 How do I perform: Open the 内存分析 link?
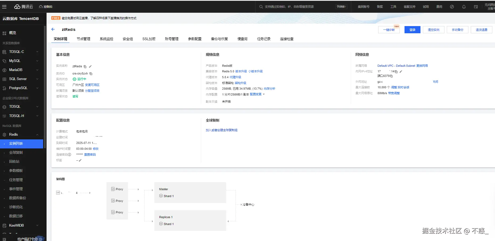tap(270, 89)
